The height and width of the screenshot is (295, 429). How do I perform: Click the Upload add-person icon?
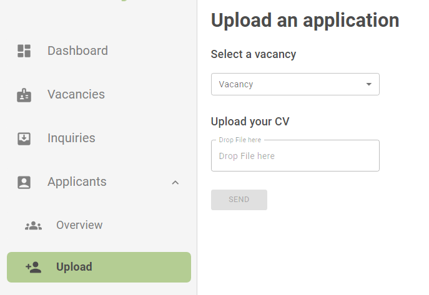[x=33, y=268]
